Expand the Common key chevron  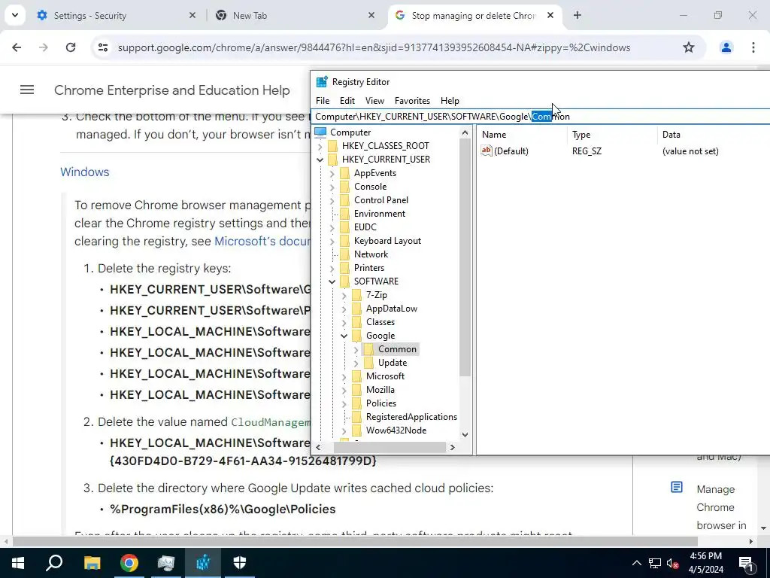pyautogui.click(x=356, y=349)
